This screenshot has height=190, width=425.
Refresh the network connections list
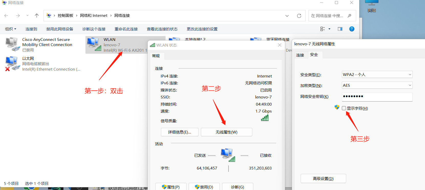tap(299, 16)
